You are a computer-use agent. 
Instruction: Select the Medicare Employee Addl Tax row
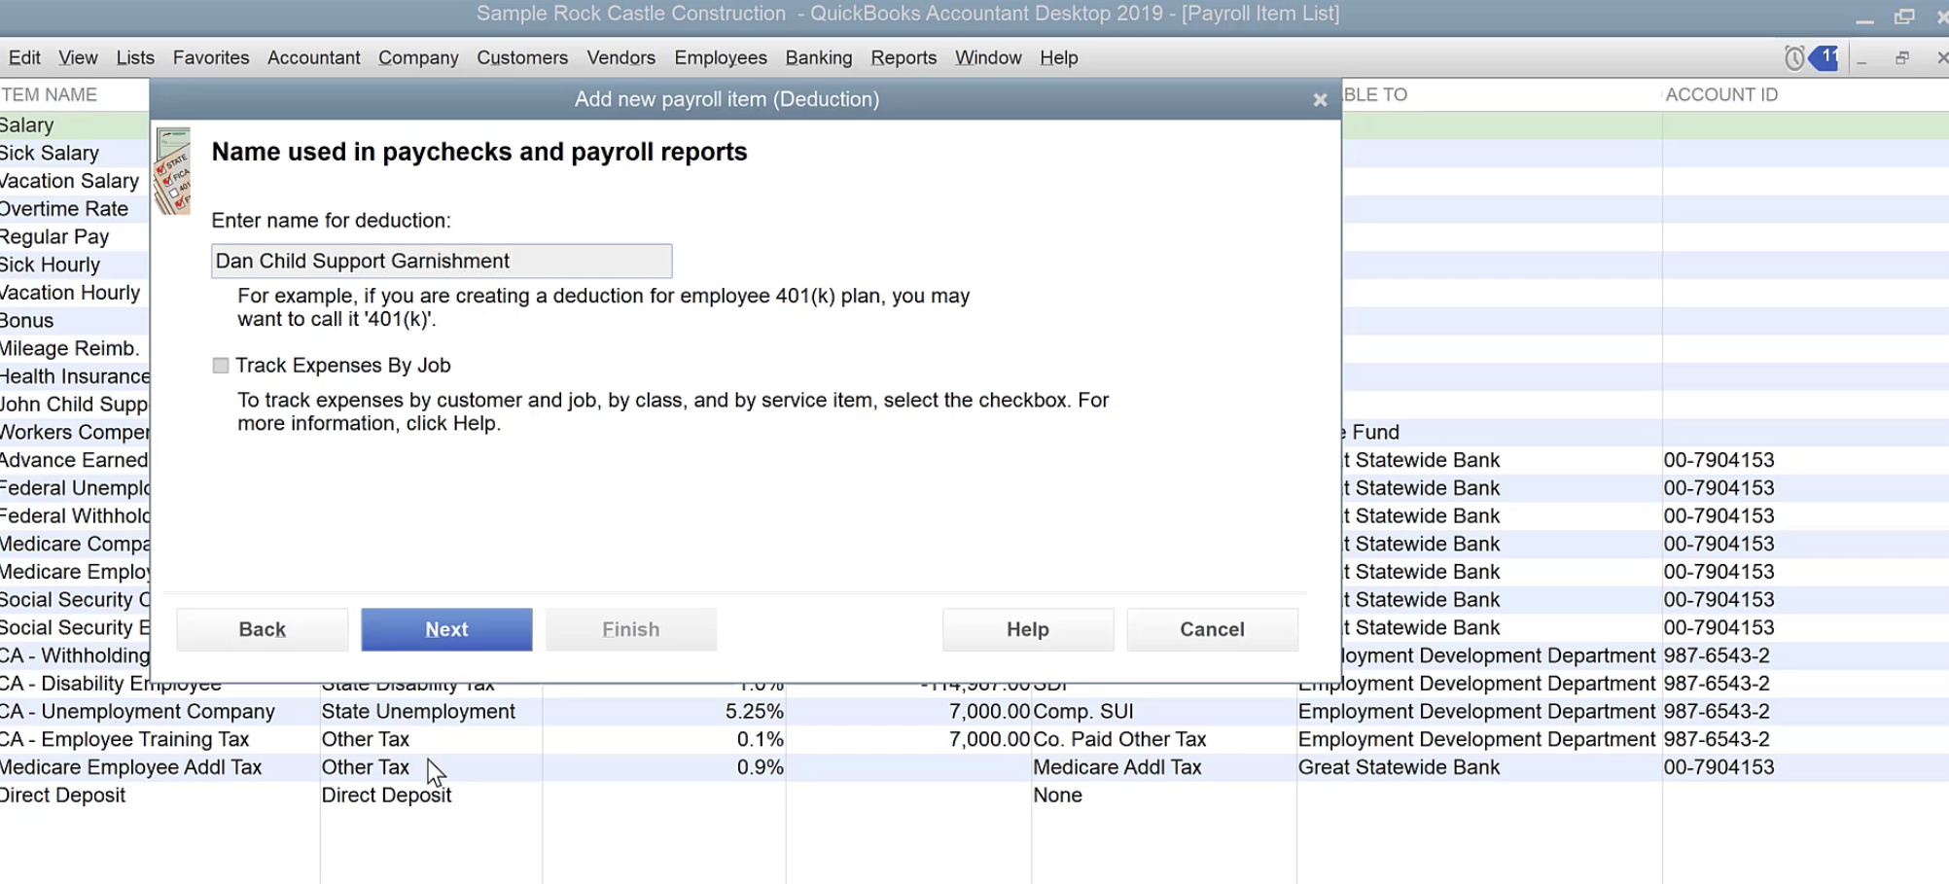(131, 767)
